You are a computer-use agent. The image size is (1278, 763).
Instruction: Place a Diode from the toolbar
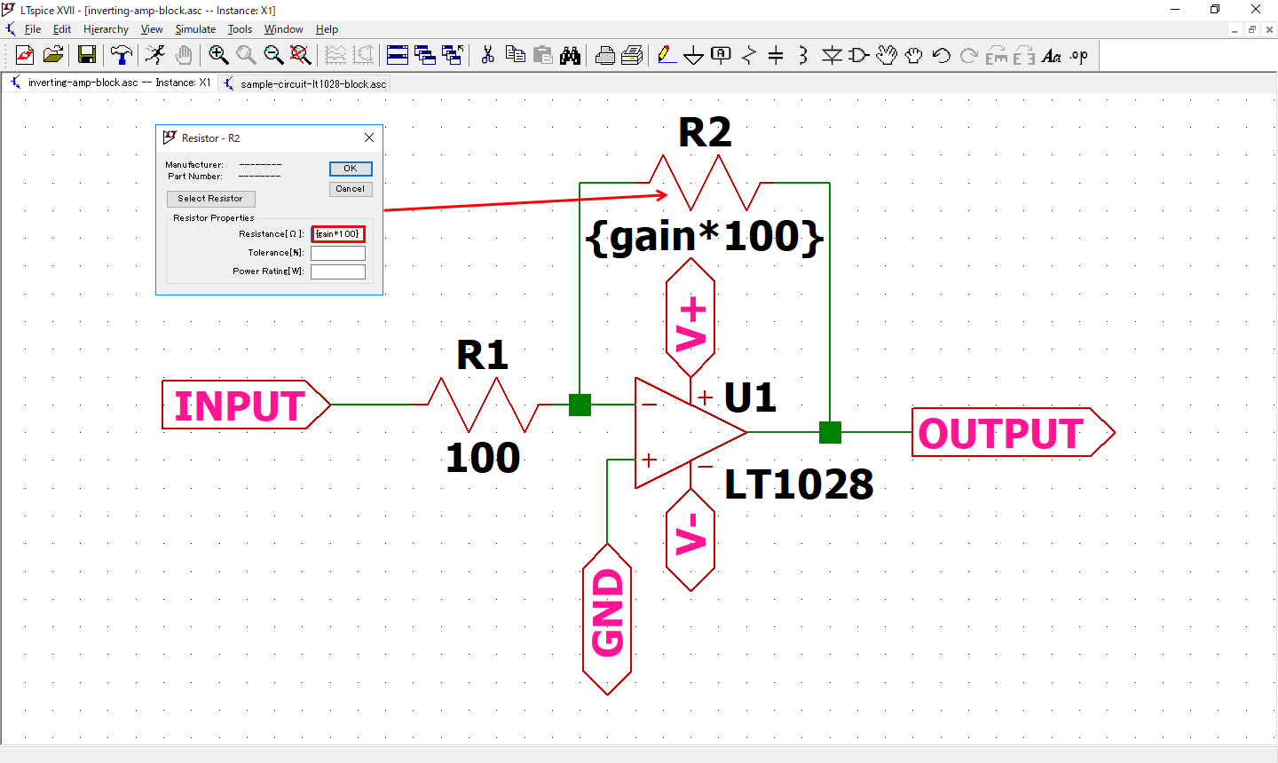(832, 55)
